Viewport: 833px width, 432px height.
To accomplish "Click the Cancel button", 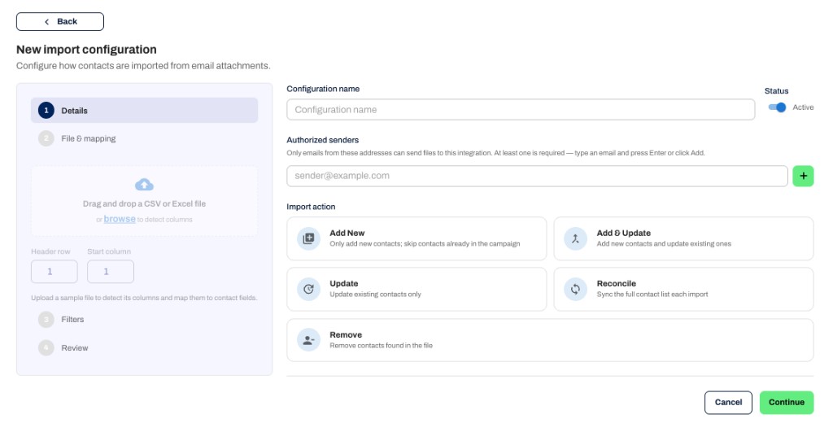I will click(x=728, y=403).
